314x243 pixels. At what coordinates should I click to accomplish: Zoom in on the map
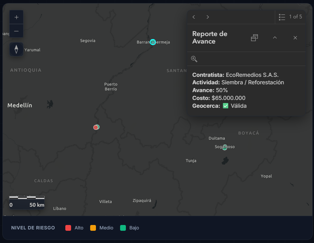tap(16, 17)
